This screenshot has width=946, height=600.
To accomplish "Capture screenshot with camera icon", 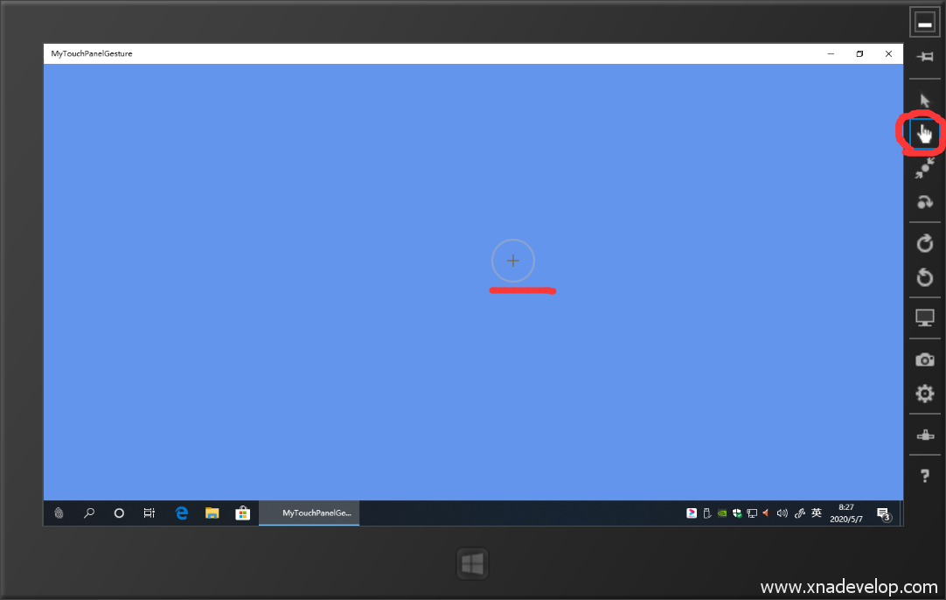I will [x=925, y=359].
